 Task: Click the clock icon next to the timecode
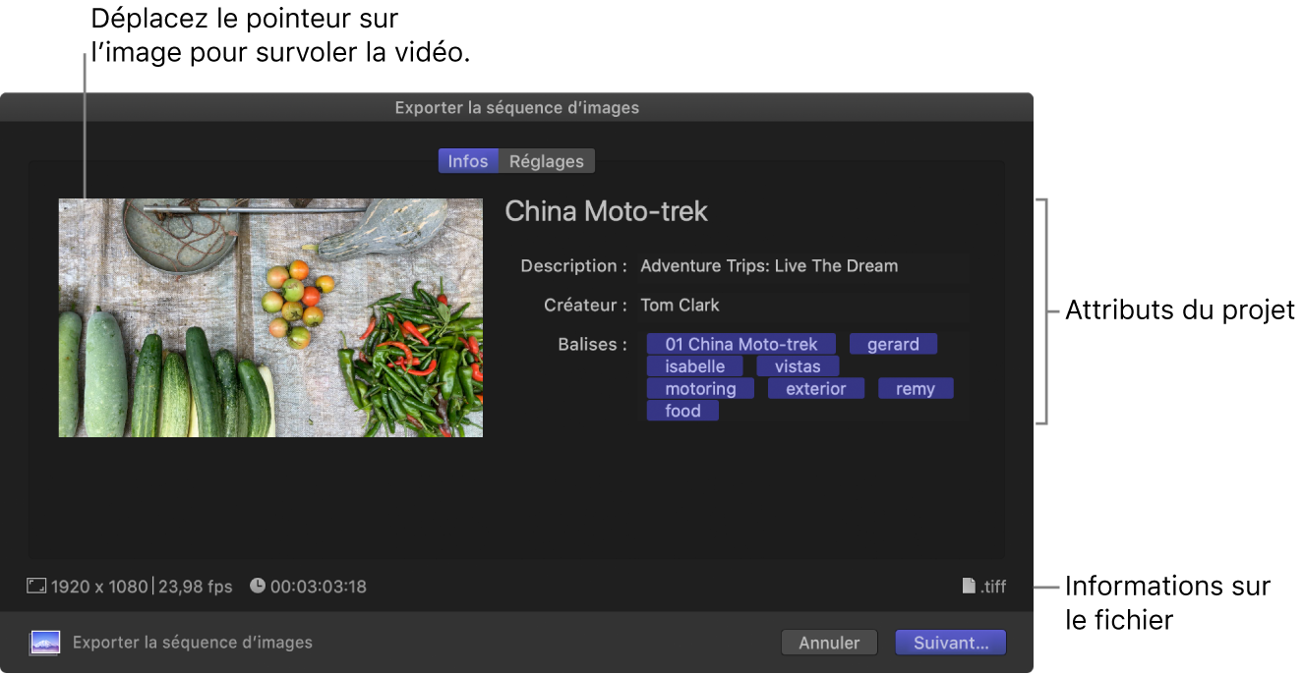pos(257,586)
